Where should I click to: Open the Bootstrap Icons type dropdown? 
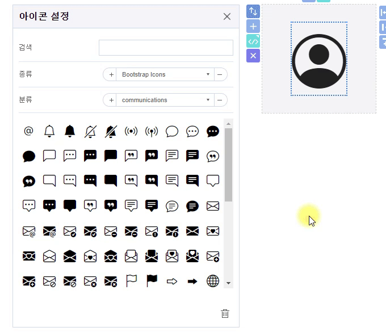tap(165, 74)
